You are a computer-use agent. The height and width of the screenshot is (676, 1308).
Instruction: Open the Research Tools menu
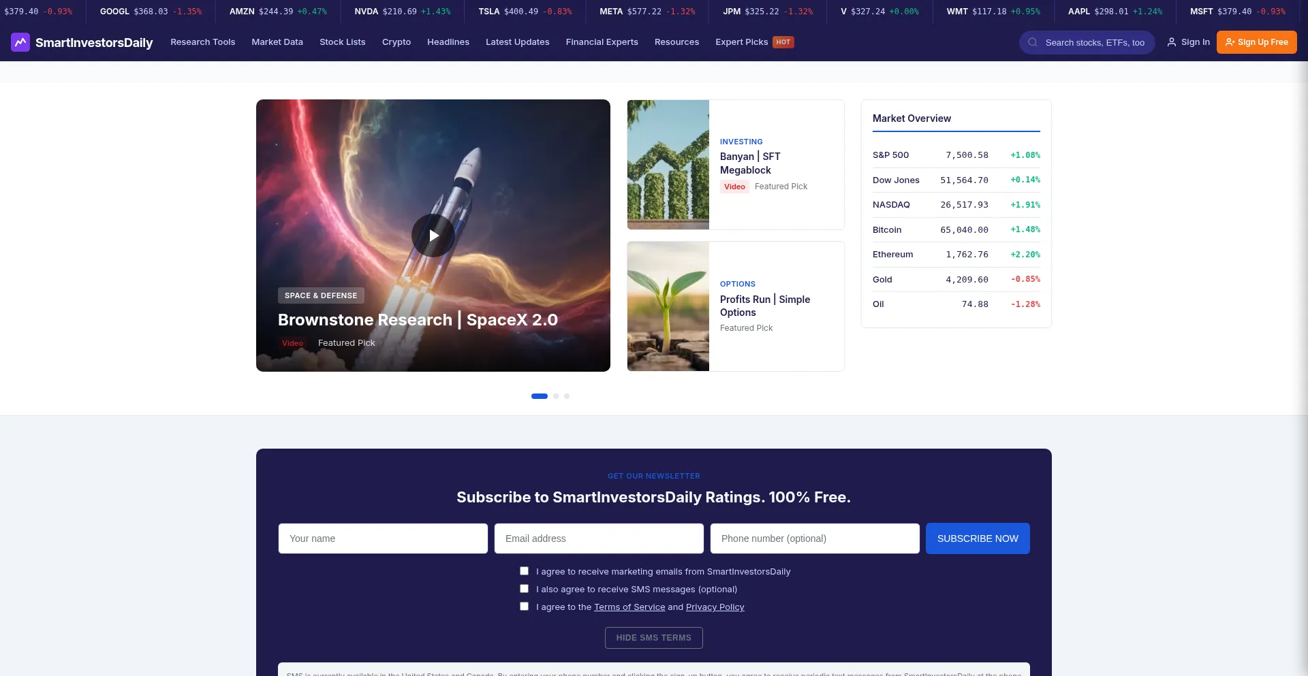tap(203, 42)
